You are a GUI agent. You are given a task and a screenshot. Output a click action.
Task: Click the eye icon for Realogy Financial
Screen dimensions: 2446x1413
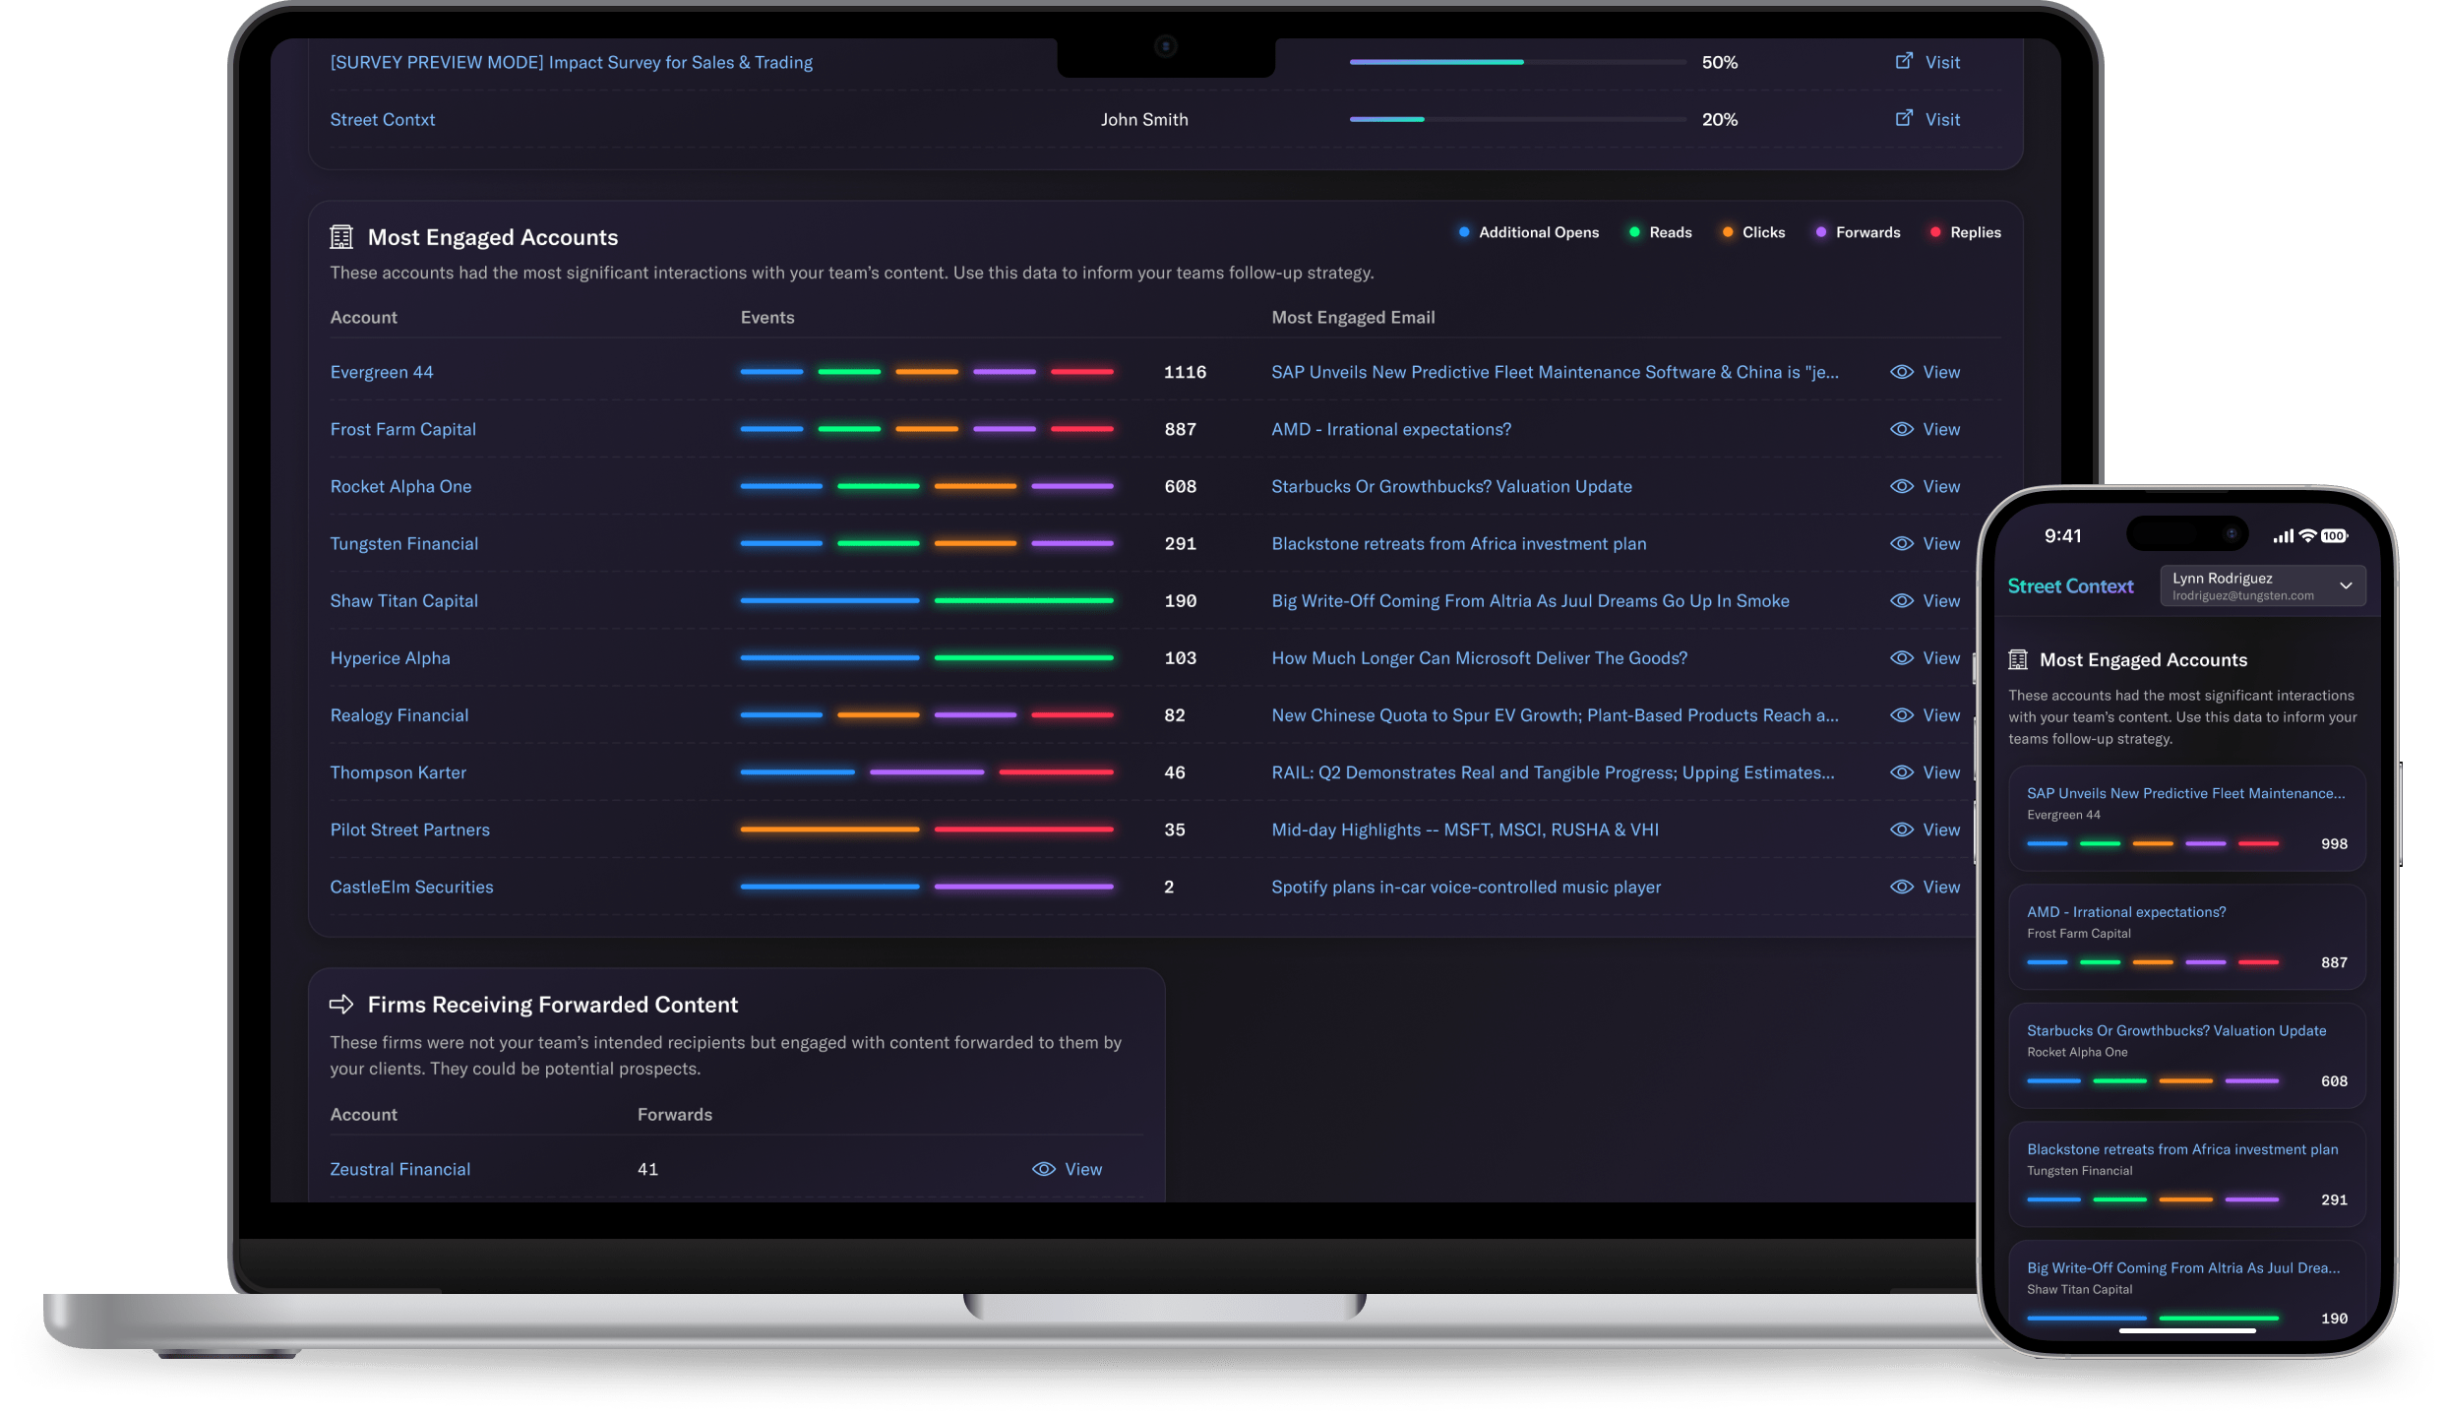click(1901, 715)
